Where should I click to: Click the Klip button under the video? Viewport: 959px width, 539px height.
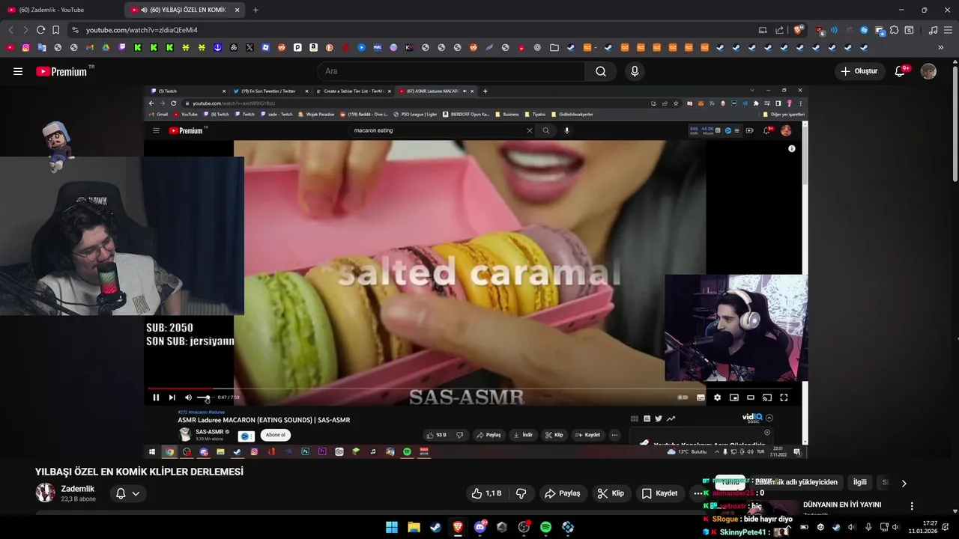click(x=611, y=493)
